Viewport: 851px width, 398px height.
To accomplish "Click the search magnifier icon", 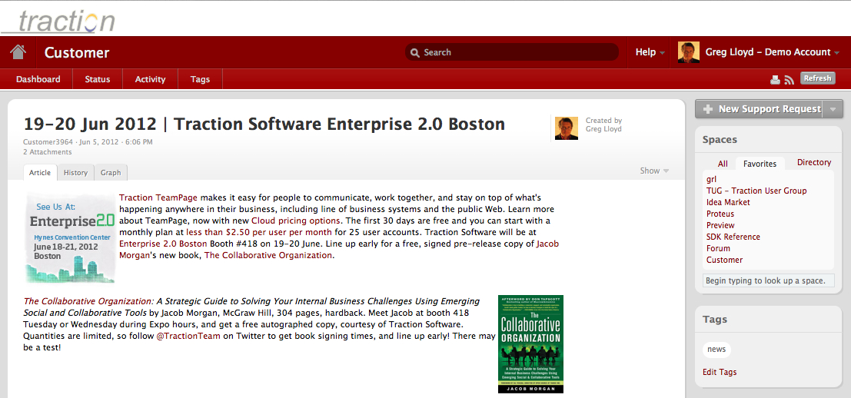I will pos(416,52).
